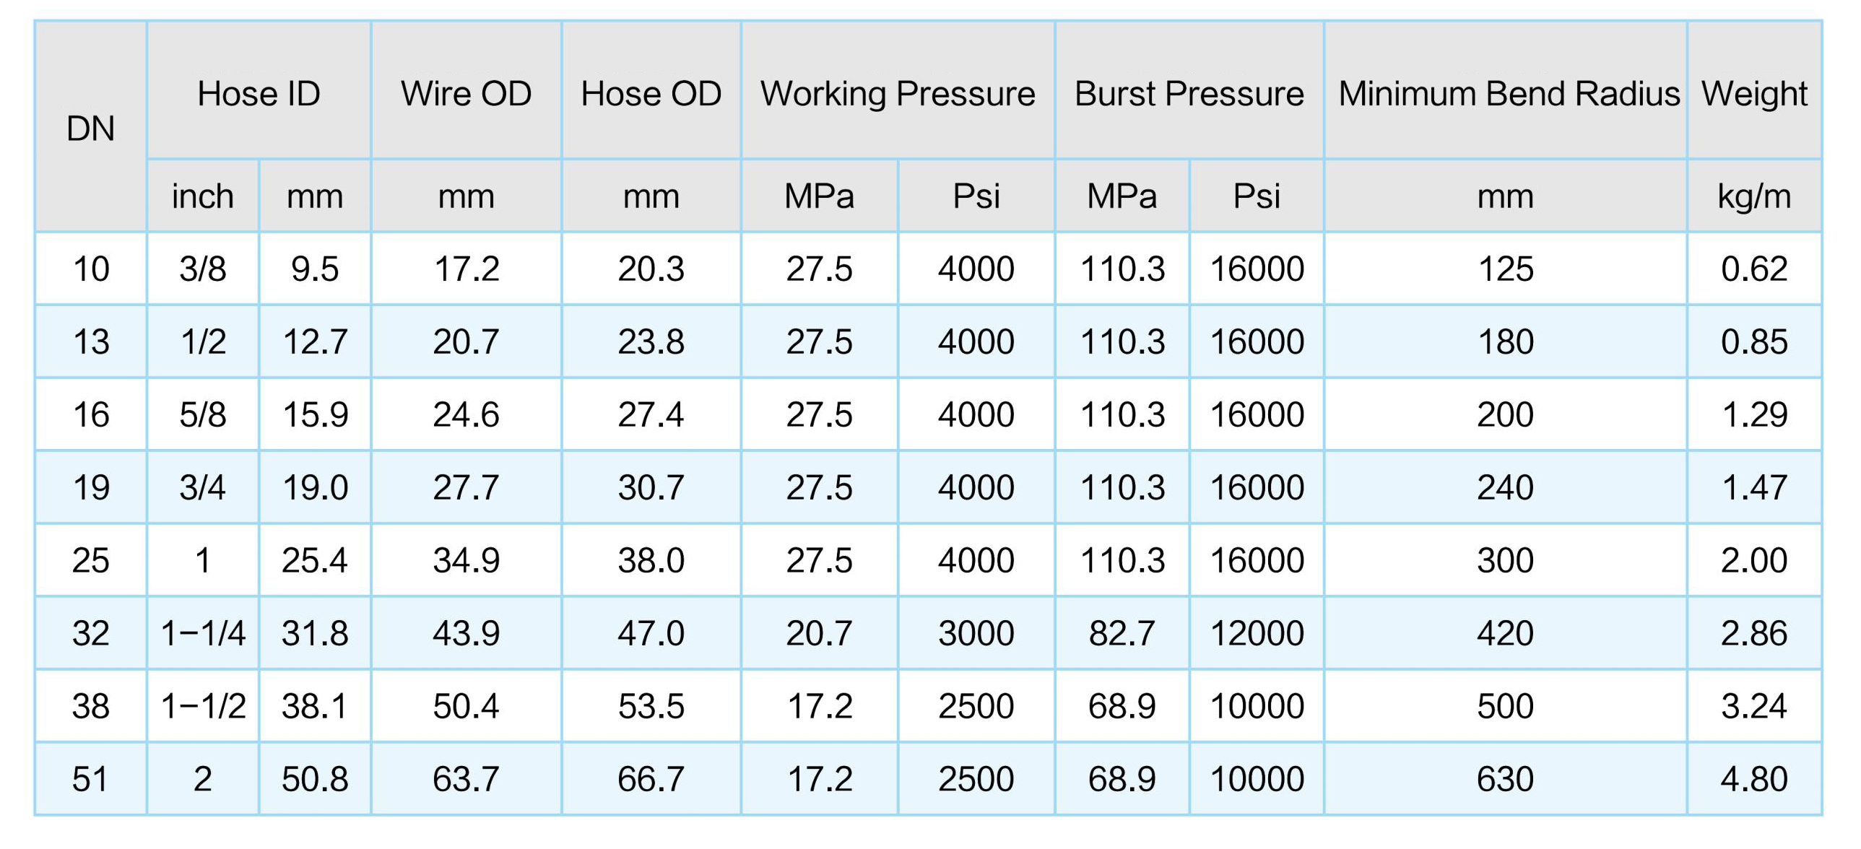Screen dimensions: 1861x849
Task: Click wire OD 24.6 value
Action: [466, 414]
